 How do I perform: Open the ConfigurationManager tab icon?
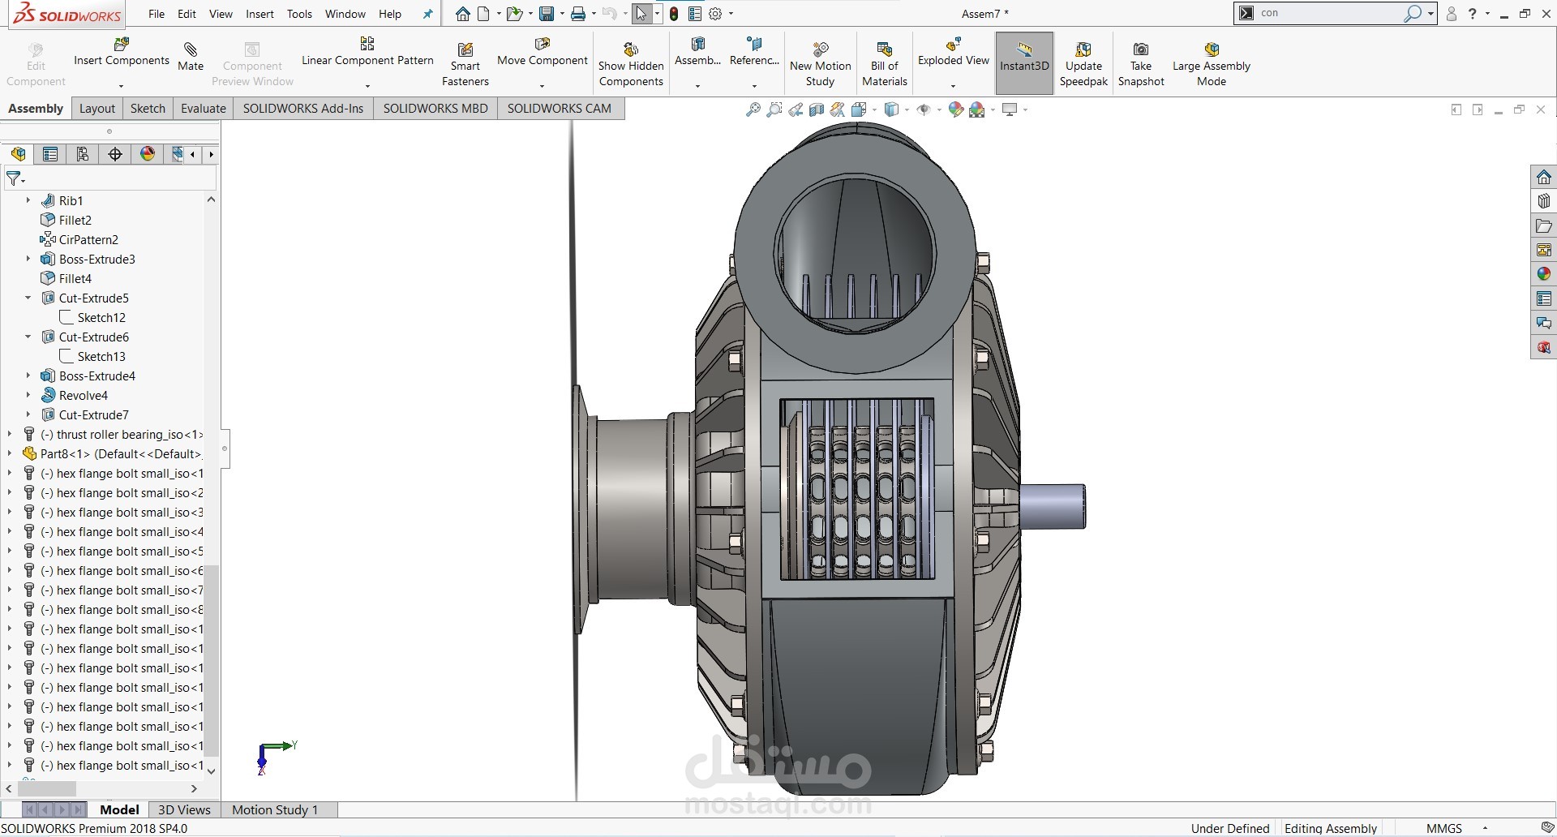coord(83,154)
